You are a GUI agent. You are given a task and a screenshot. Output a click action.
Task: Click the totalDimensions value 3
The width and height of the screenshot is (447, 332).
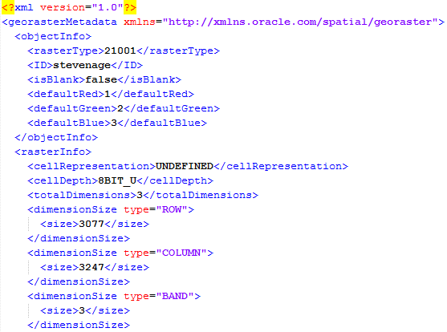coord(140,195)
